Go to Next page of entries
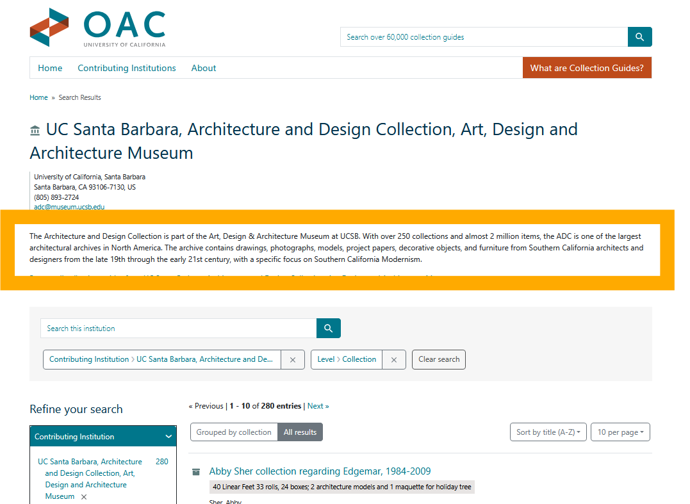The image size is (690, 504). (318, 406)
